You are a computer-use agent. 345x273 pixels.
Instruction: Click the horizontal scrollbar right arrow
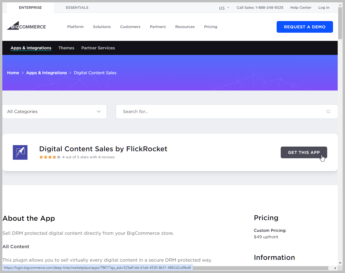coord(335,268)
